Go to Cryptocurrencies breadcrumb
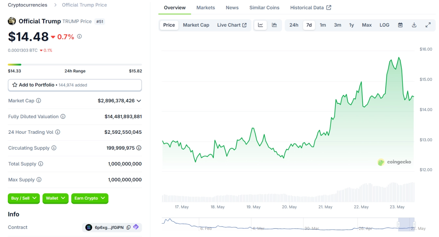This screenshot has width=439, height=237. [x=28, y=5]
